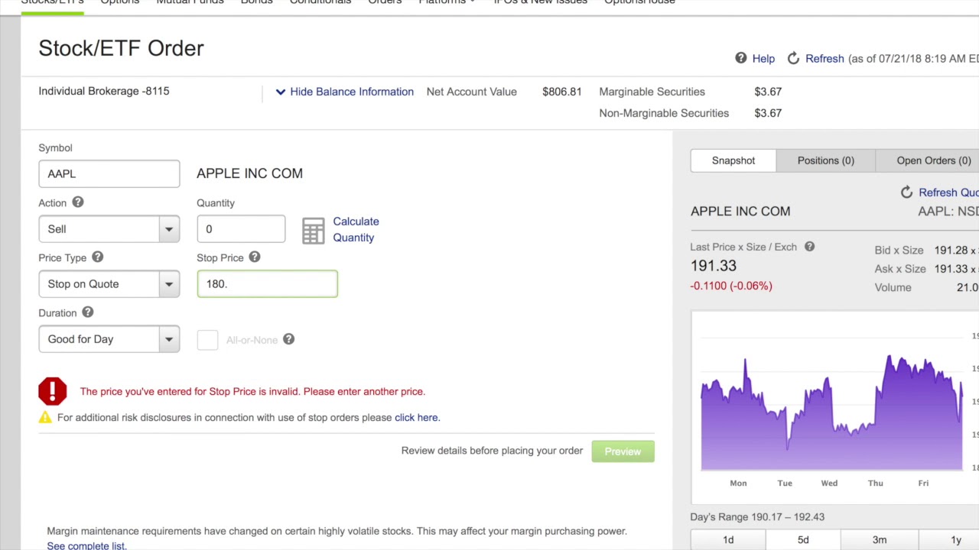Click the Refresh Quote link text
The height and width of the screenshot is (550, 979).
948,192
